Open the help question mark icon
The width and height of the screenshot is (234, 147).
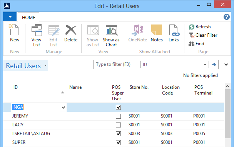tap(227, 17)
